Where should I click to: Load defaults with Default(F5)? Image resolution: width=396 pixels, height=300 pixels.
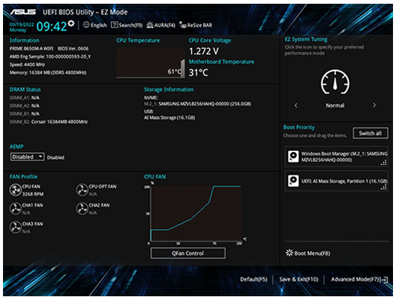(253, 279)
